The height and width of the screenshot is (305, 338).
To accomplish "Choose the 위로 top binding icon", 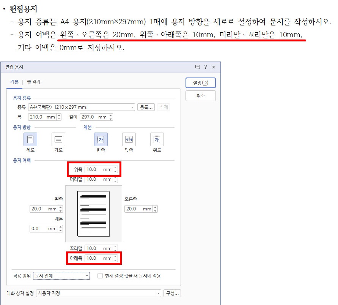I will [157, 139].
